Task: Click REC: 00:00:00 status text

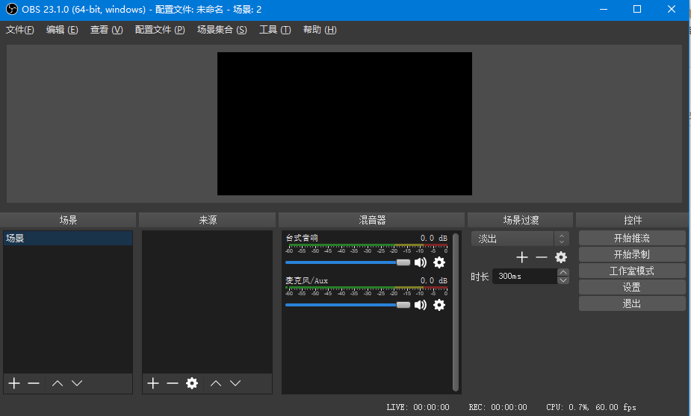Action: [x=498, y=407]
